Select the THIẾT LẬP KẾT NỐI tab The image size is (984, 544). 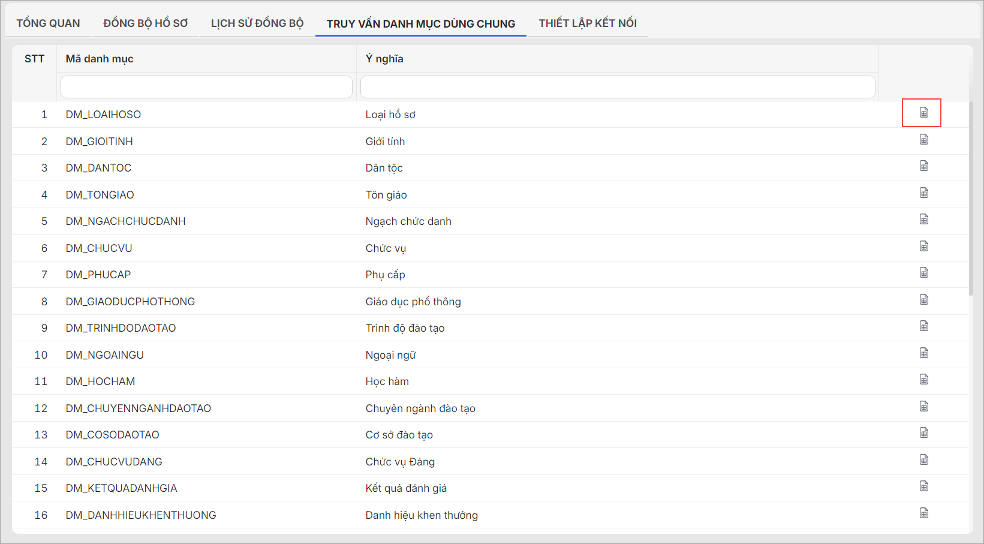click(587, 23)
